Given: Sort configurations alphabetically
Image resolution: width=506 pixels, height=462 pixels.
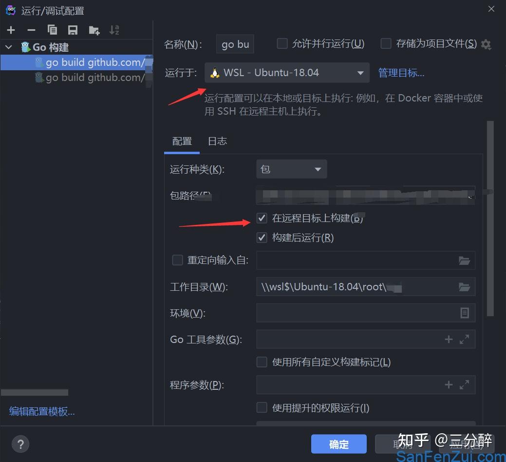Looking at the screenshot, I should pyautogui.click(x=114, y=30).
